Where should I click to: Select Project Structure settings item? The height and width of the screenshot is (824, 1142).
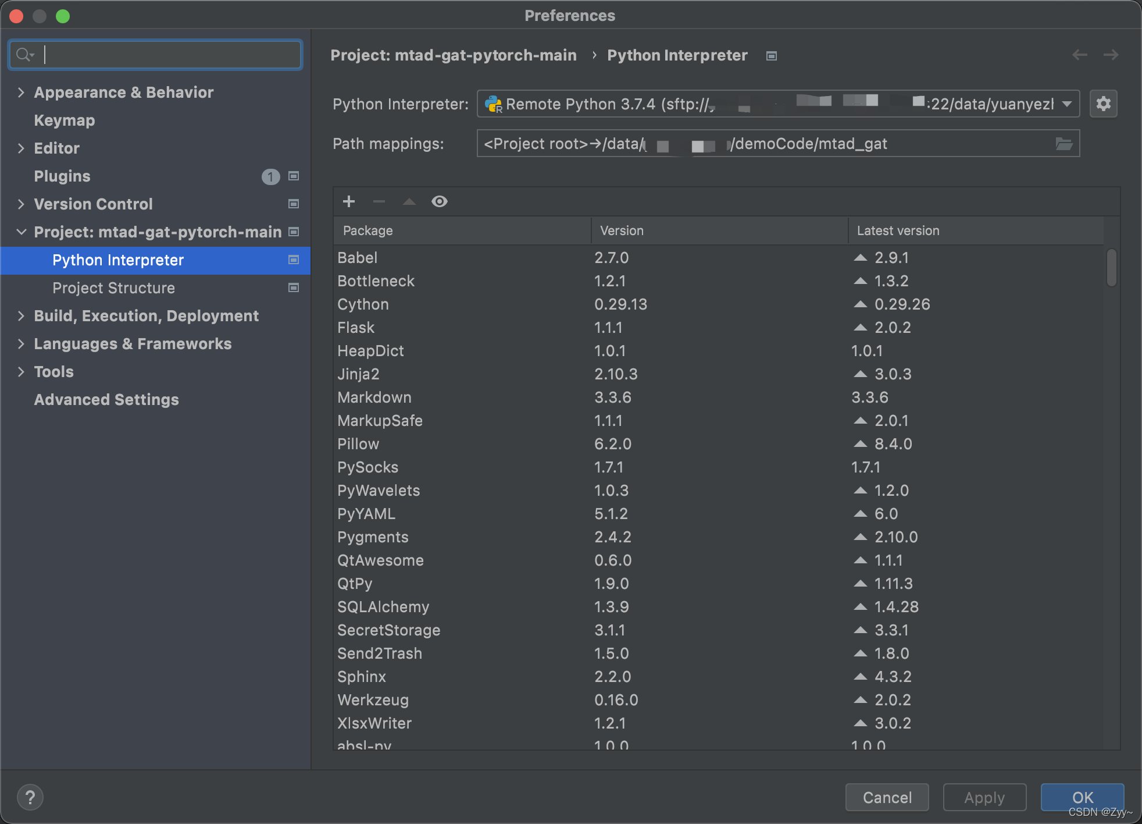click(113, 288)
